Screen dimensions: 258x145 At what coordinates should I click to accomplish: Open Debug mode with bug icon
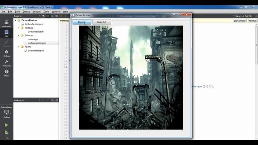tap(6, 53)
